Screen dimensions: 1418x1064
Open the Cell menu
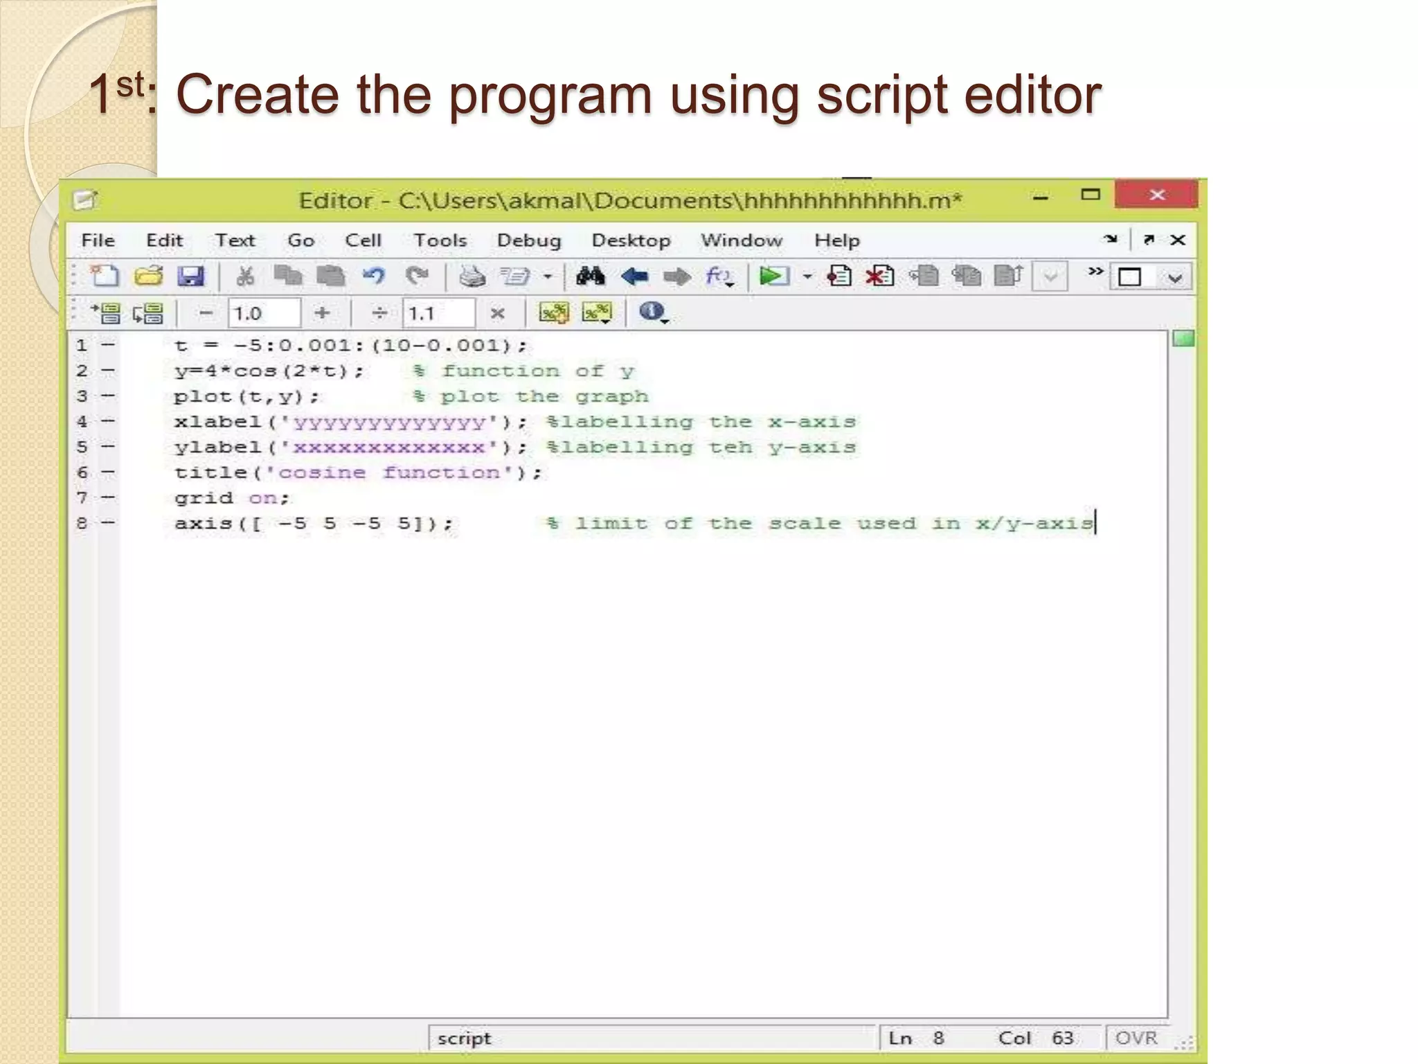(363, 240)
